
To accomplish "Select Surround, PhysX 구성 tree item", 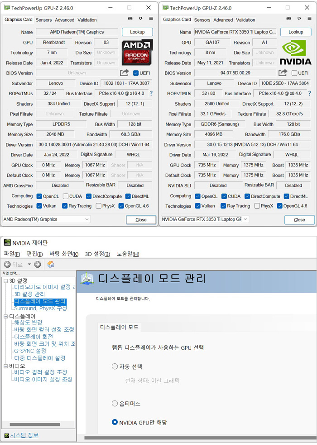I will coord(40,308).
